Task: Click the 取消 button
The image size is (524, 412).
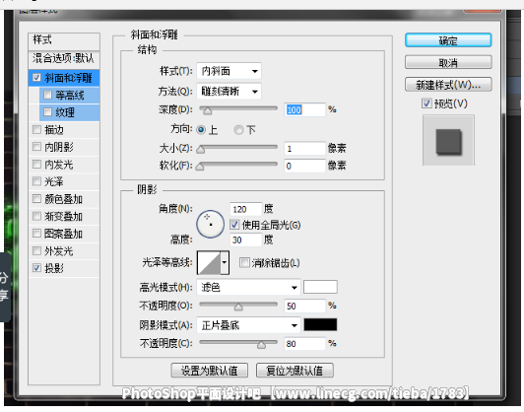Action: pyautogui.click(x=448, y=62)
